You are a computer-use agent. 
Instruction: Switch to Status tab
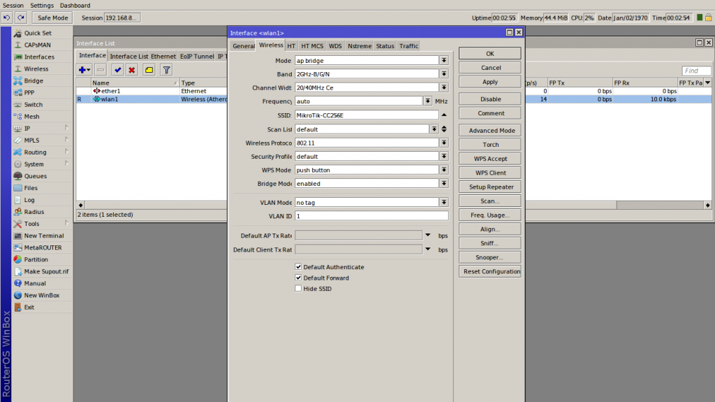click(x=385, y=46)
